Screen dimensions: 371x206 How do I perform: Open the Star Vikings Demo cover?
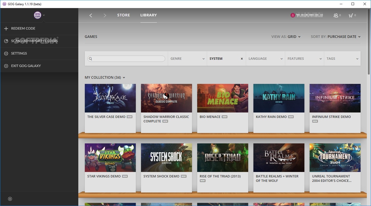point(110,158)
